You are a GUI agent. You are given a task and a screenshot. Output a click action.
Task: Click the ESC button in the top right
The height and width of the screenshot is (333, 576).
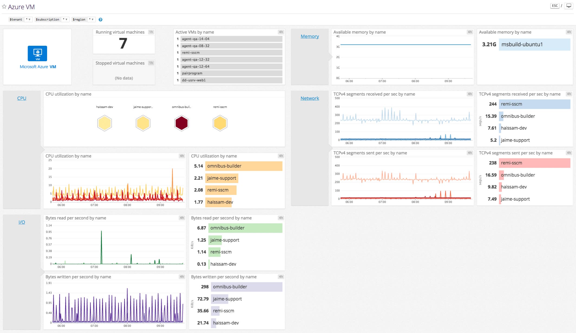click(x=555, y=5)
